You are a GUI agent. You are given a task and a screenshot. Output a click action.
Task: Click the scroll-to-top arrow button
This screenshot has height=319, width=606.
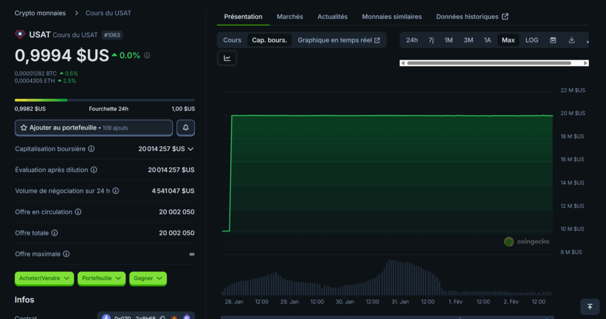click(589, 307)
